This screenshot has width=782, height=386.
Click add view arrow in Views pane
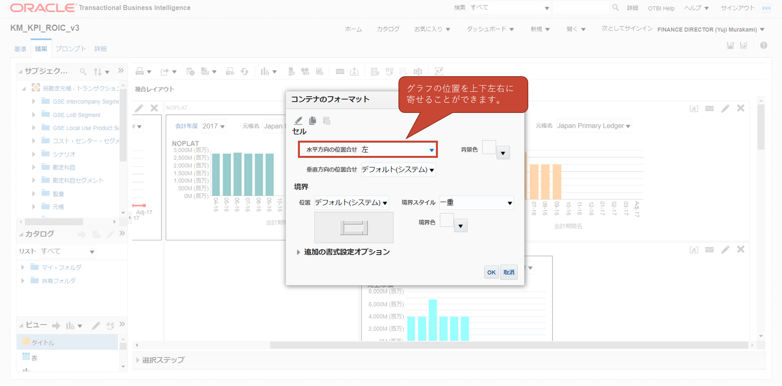pyautogui.click(x=56, y=325)
